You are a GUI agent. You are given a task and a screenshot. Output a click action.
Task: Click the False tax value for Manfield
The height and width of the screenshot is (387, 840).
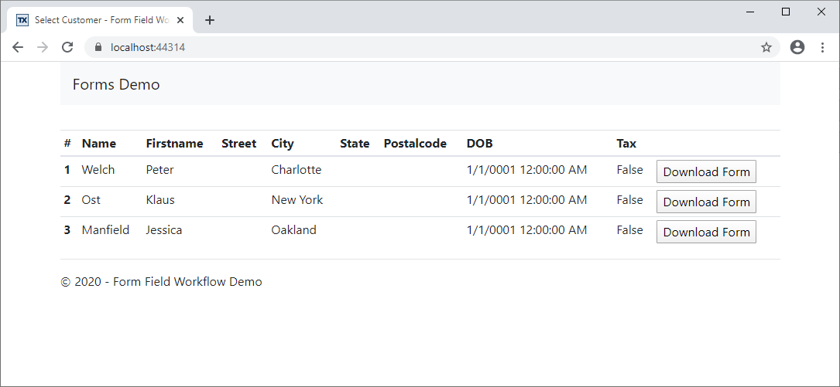point(629,230)
